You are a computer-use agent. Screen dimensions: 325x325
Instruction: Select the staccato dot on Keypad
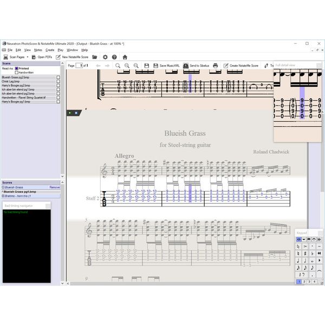click(312, 246)
